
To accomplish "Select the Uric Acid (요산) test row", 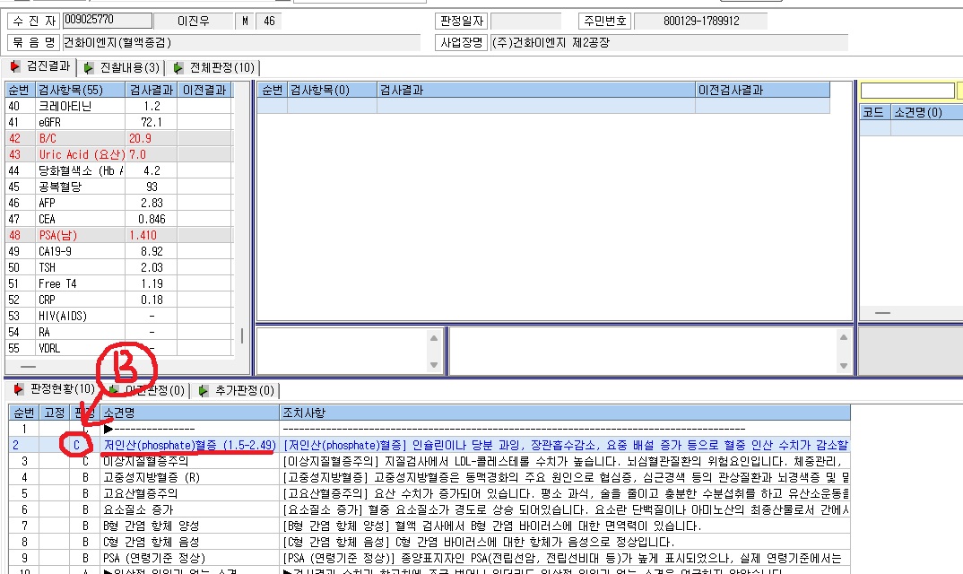I will tap(119, 154).
